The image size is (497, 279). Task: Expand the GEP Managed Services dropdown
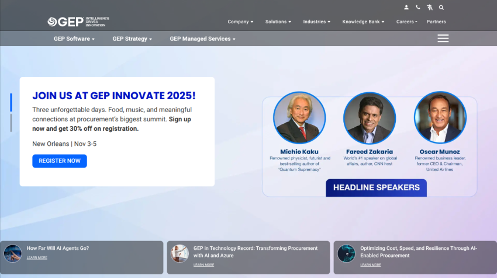(x=202, y=39)
